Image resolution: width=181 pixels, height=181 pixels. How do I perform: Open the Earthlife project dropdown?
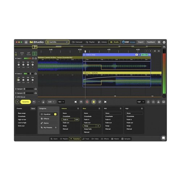click(58, 42)
